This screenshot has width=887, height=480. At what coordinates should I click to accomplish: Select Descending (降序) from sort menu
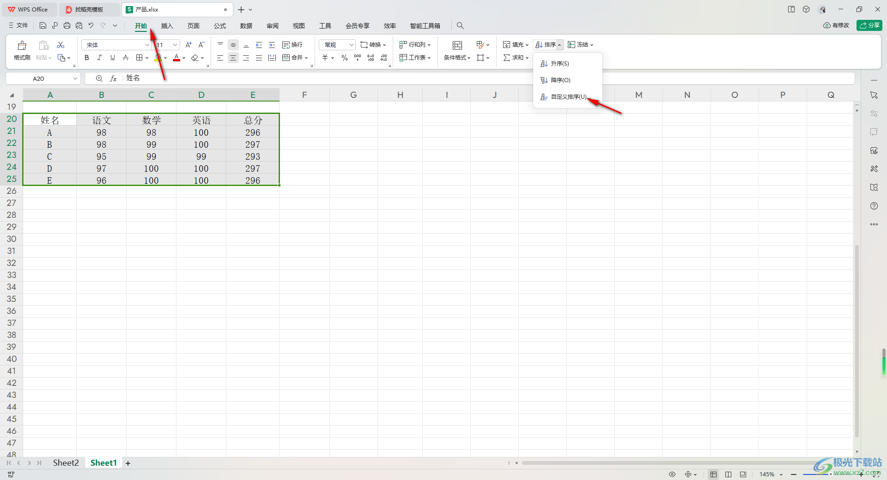pyautogui.click(x=568, y=80)
